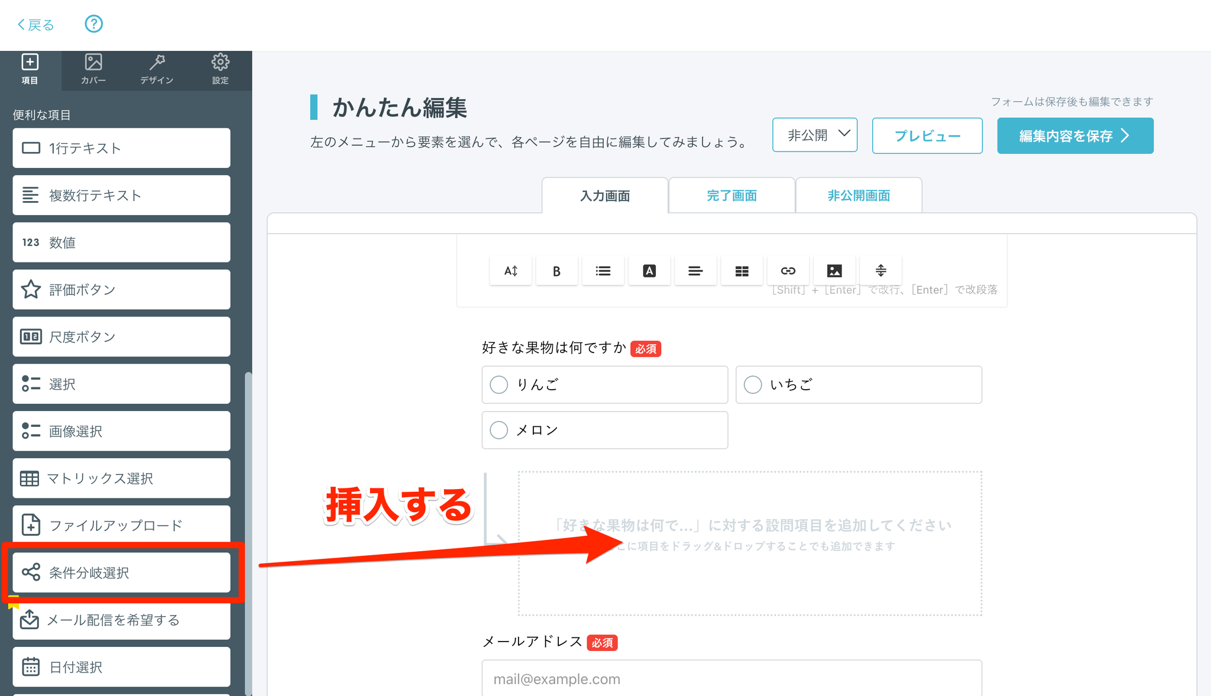The width and height of the screenshot is (1211, 696).
Task: Click the text color toolbar icon
Action: 649,271
